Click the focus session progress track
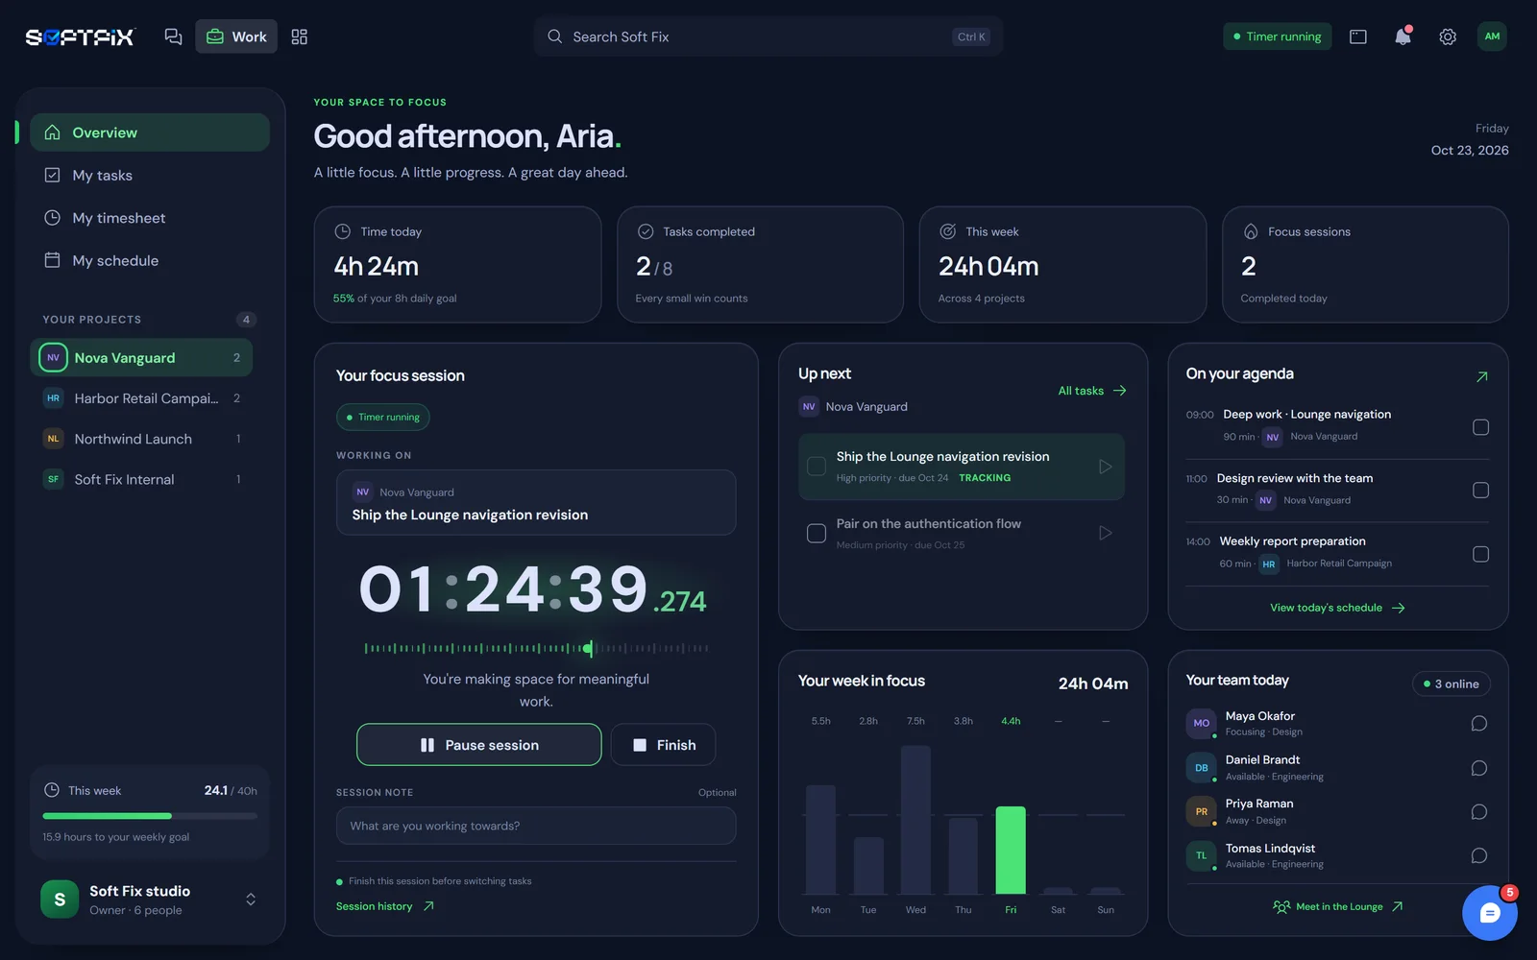Viewport: 1537px width, 960px height. pos(537,649)
